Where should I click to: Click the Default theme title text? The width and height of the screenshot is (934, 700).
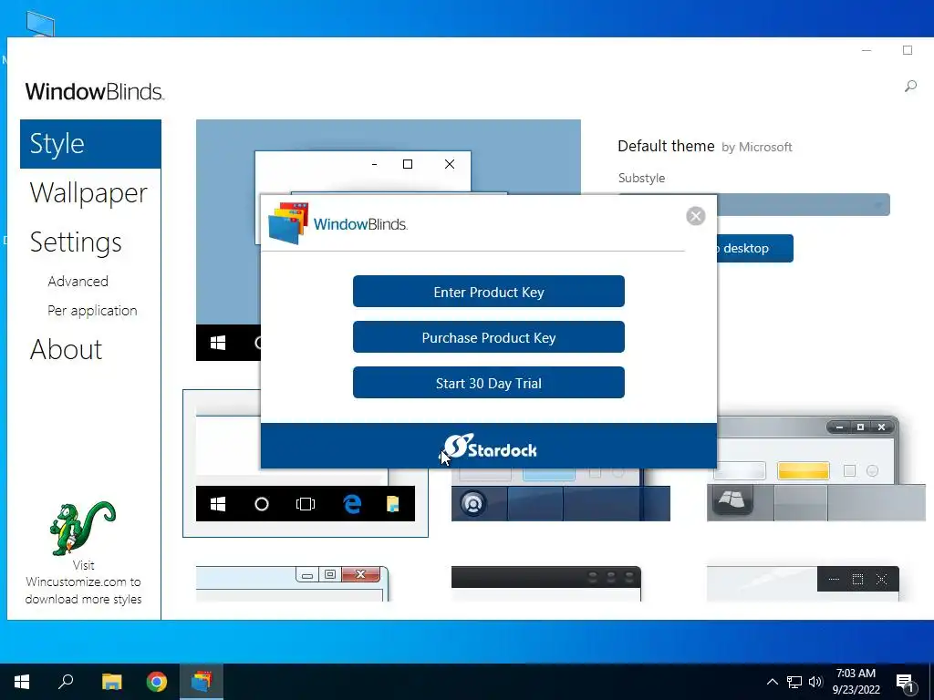tap(666, 146)
